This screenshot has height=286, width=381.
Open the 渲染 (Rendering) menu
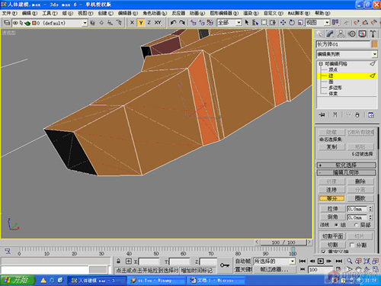pyautogui.click(x=251, y=13)
